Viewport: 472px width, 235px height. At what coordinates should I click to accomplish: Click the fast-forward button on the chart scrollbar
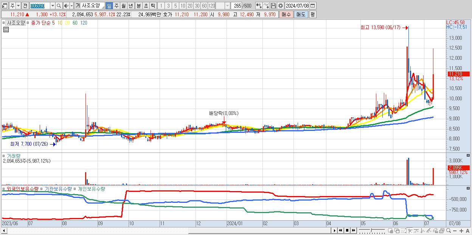point(353,230)
